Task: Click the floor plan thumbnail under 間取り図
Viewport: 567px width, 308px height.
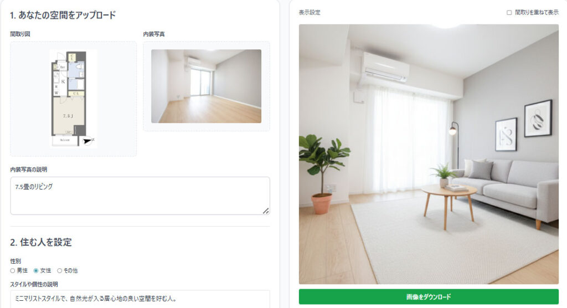Action: pyautogui.click(x=74, y=99)
